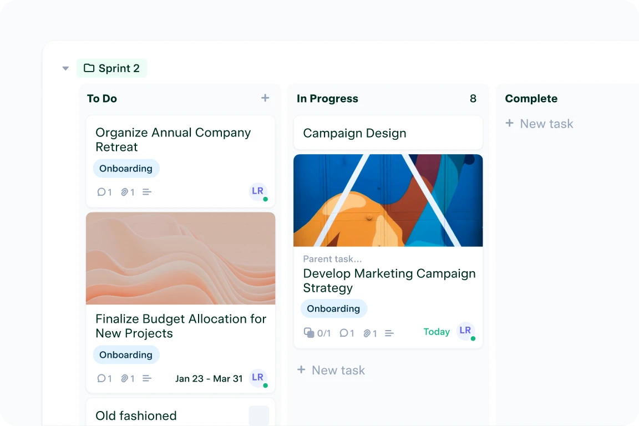Viewport: 639px width, 426px height.
Task: Open description icon on Budget Allocation card
Action: (147, 378)
